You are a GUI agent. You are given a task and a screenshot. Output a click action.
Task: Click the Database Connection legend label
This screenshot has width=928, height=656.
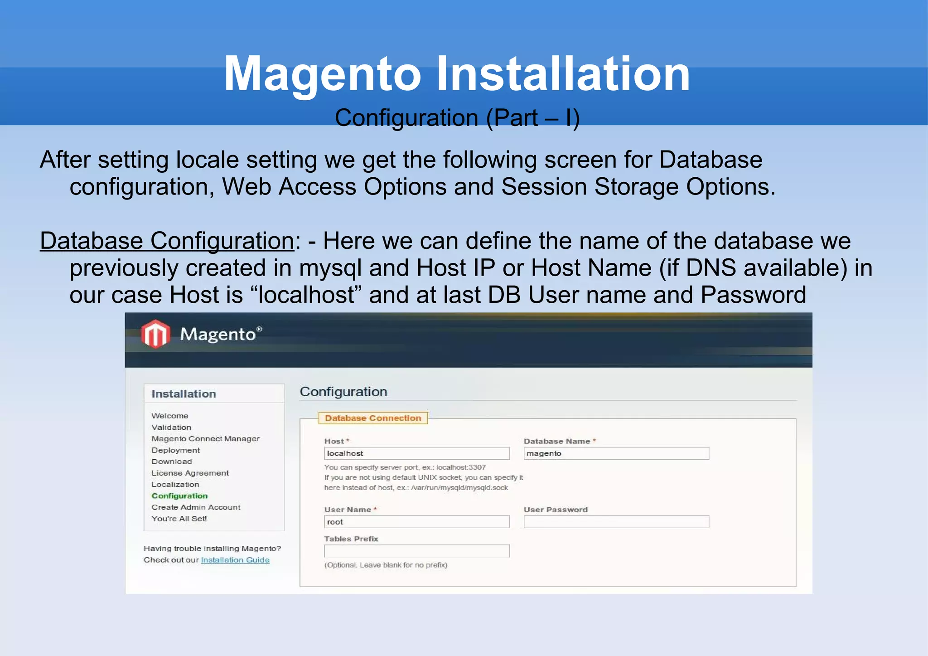[373, 418]
